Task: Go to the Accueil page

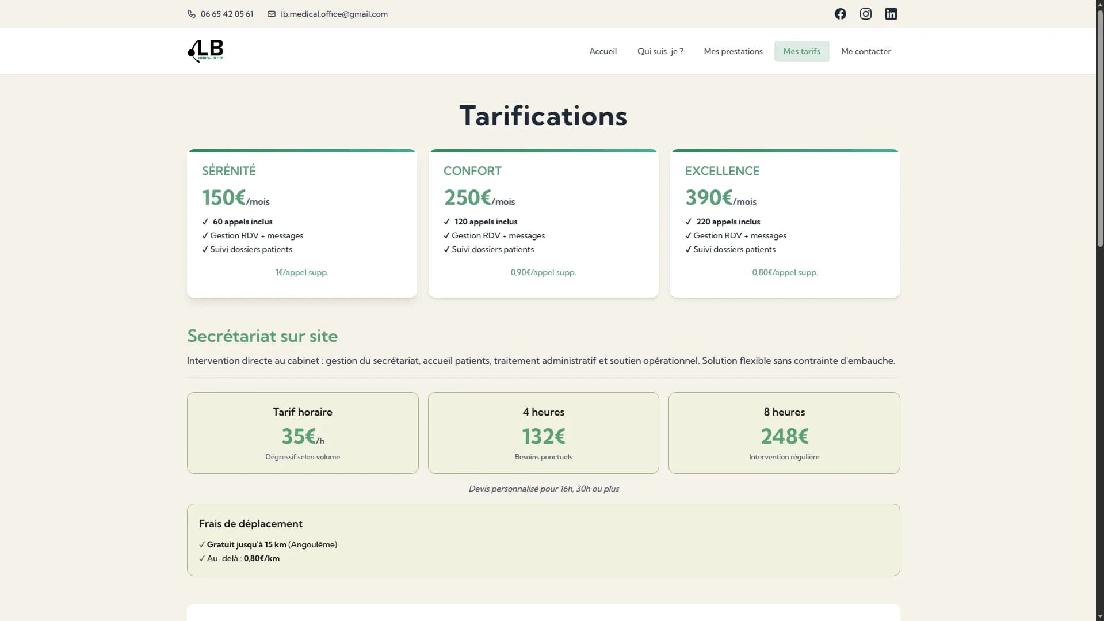Action: 603,51
